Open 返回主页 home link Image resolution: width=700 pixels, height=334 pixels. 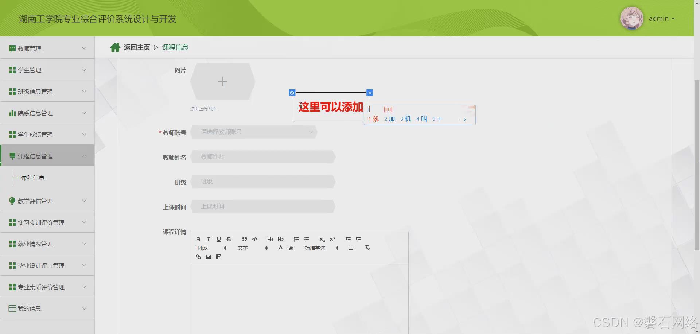[x=137, y=47]
